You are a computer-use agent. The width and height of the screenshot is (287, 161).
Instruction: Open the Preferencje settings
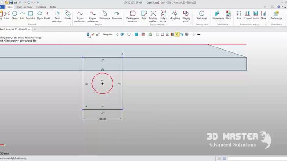coord(276,15)
